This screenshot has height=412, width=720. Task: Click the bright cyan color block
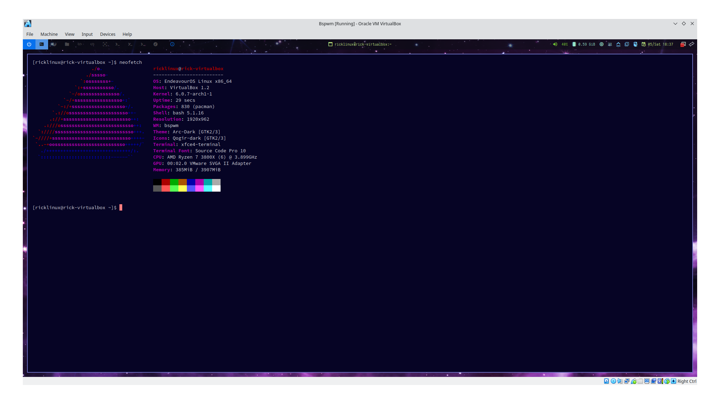click(208, 188)
